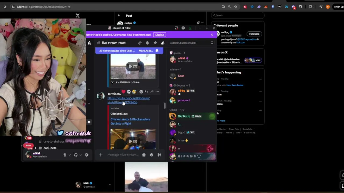Open Discord user settings gear
The height and width of the screenshot is (193, 344).
pyautogui.click(x=87, y=155)
